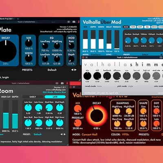This screenshot has width=163, height=163.
Task: Click the DEPTH slider in Valhalla Room
Action: (15, 115)
